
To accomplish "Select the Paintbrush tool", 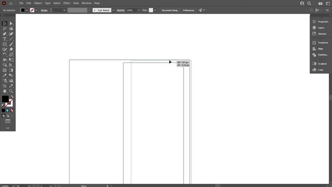I will [11, 44].
